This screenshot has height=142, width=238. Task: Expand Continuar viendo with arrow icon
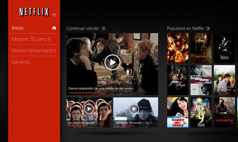coord(104,28)
